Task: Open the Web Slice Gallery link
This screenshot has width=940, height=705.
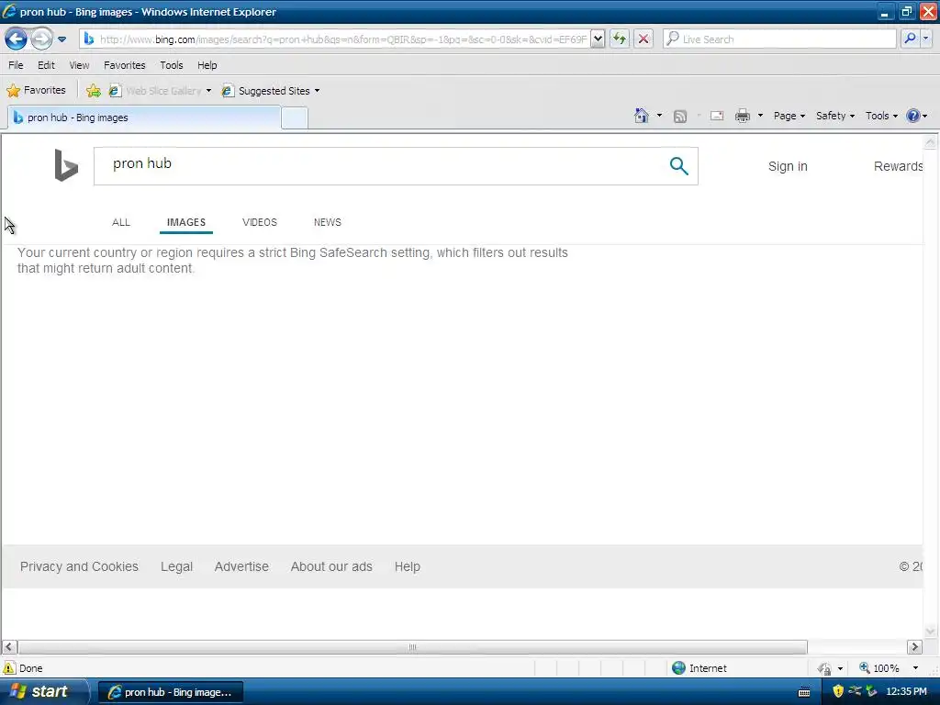Action: pos(154,91)
